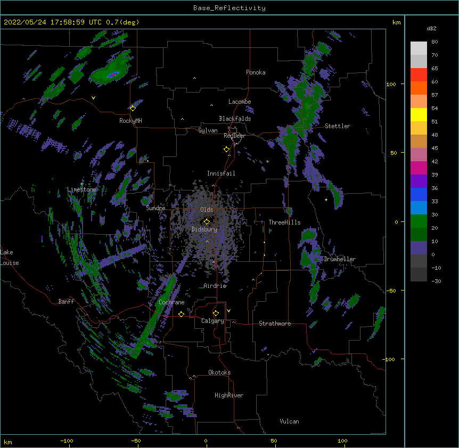Click the magenta 39 dBZ legend swatch
The image size is (459, 448).
(x=419, y=168)
